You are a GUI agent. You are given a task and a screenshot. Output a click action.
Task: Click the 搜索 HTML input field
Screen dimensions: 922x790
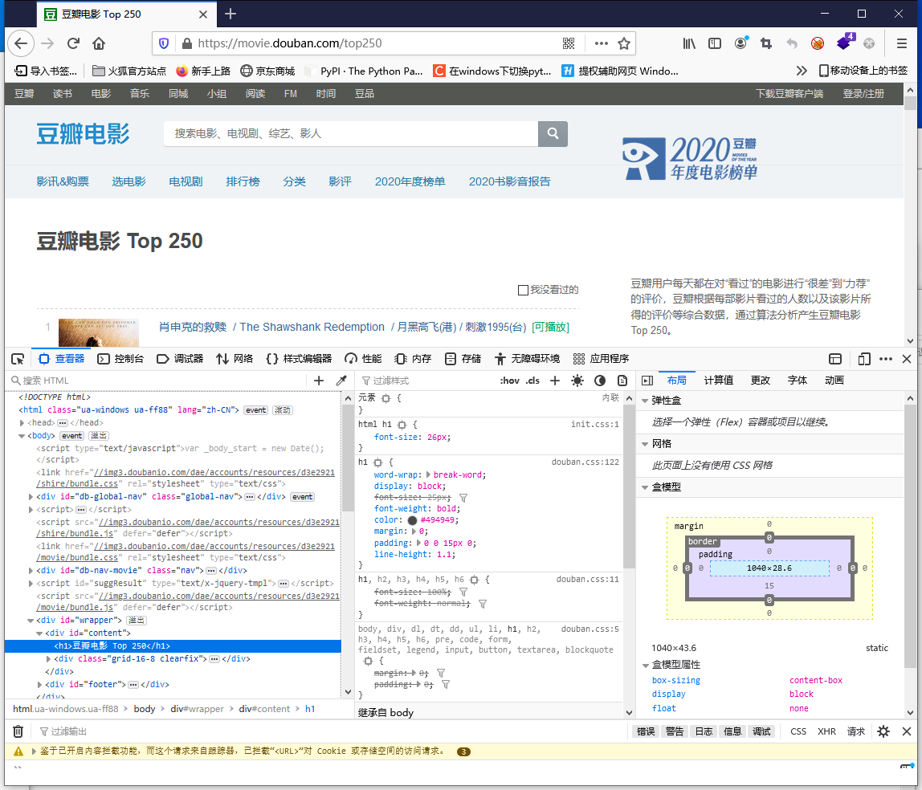[x=161, y=381]
